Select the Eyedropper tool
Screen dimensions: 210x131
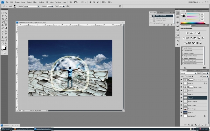6,19
